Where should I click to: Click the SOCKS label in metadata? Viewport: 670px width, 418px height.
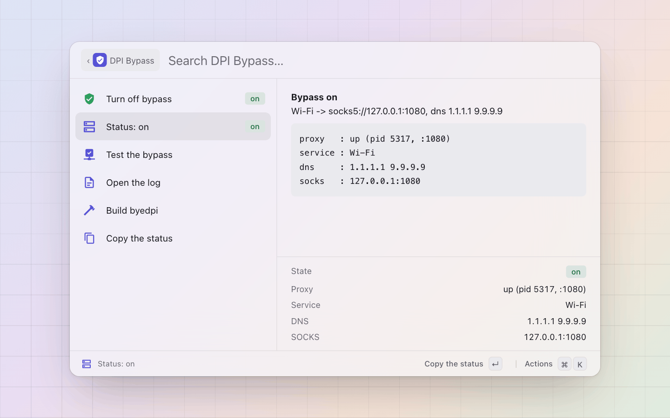tap(305, 337)
